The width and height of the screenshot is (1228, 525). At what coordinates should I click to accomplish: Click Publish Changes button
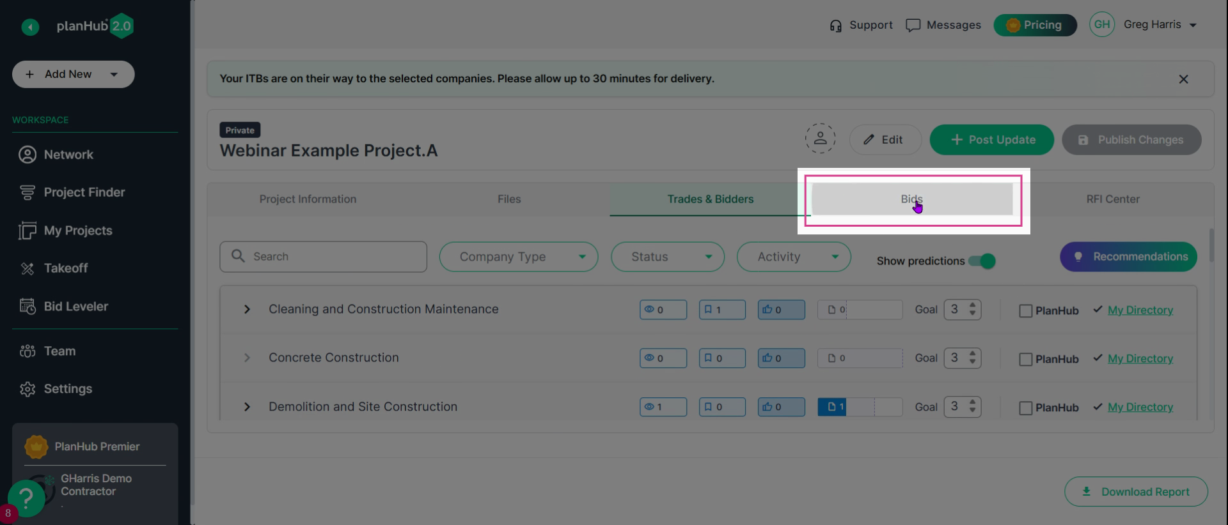(x=1131, y=140)
